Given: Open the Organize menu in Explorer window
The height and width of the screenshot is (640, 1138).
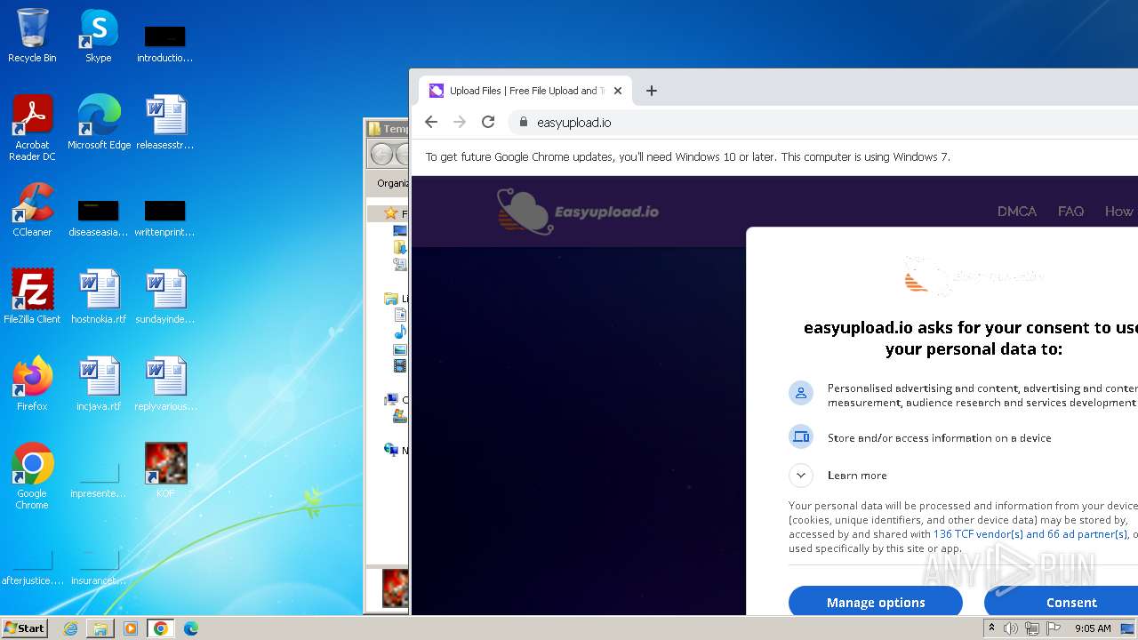Looking at the screenshot, I should 392,183.
